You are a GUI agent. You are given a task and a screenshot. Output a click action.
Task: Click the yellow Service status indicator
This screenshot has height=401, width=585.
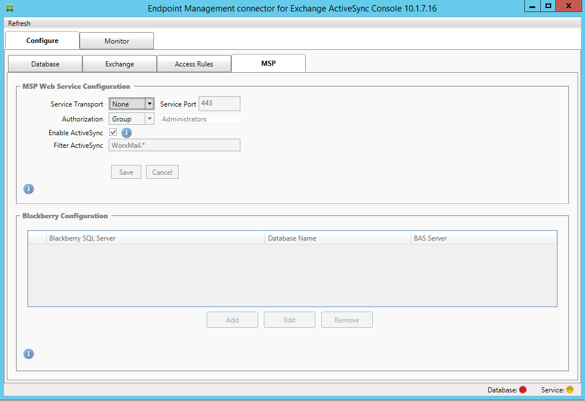pyautogui.click(x=570, y=390)
